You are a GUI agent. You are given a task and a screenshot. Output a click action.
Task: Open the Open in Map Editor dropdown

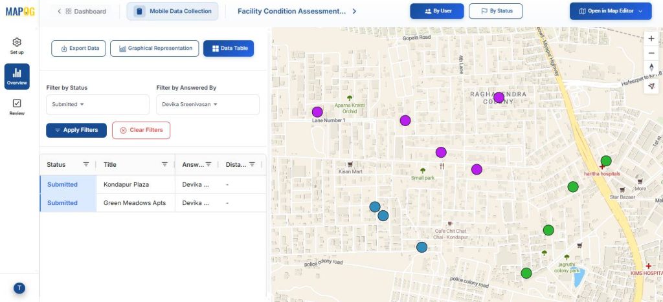click(x=611, y=11)
